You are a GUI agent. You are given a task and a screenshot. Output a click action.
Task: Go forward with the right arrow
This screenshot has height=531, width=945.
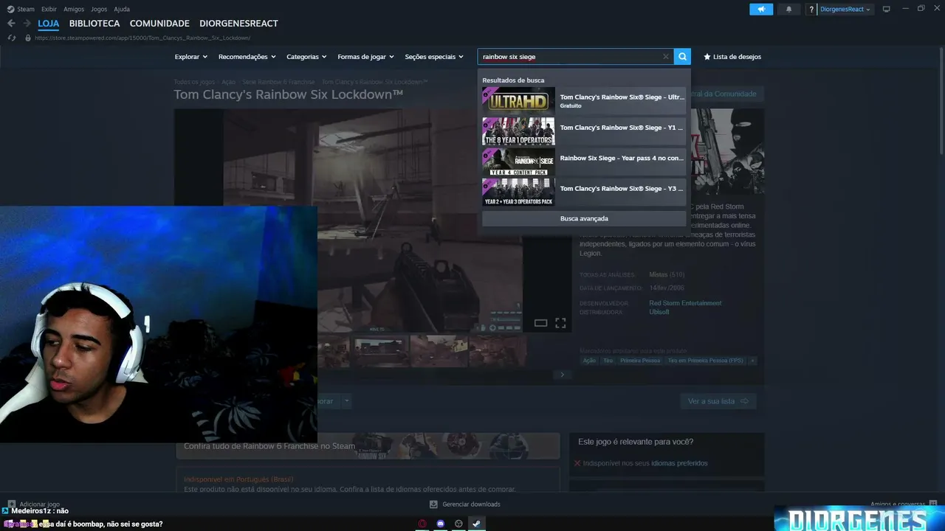pos(27,24)
